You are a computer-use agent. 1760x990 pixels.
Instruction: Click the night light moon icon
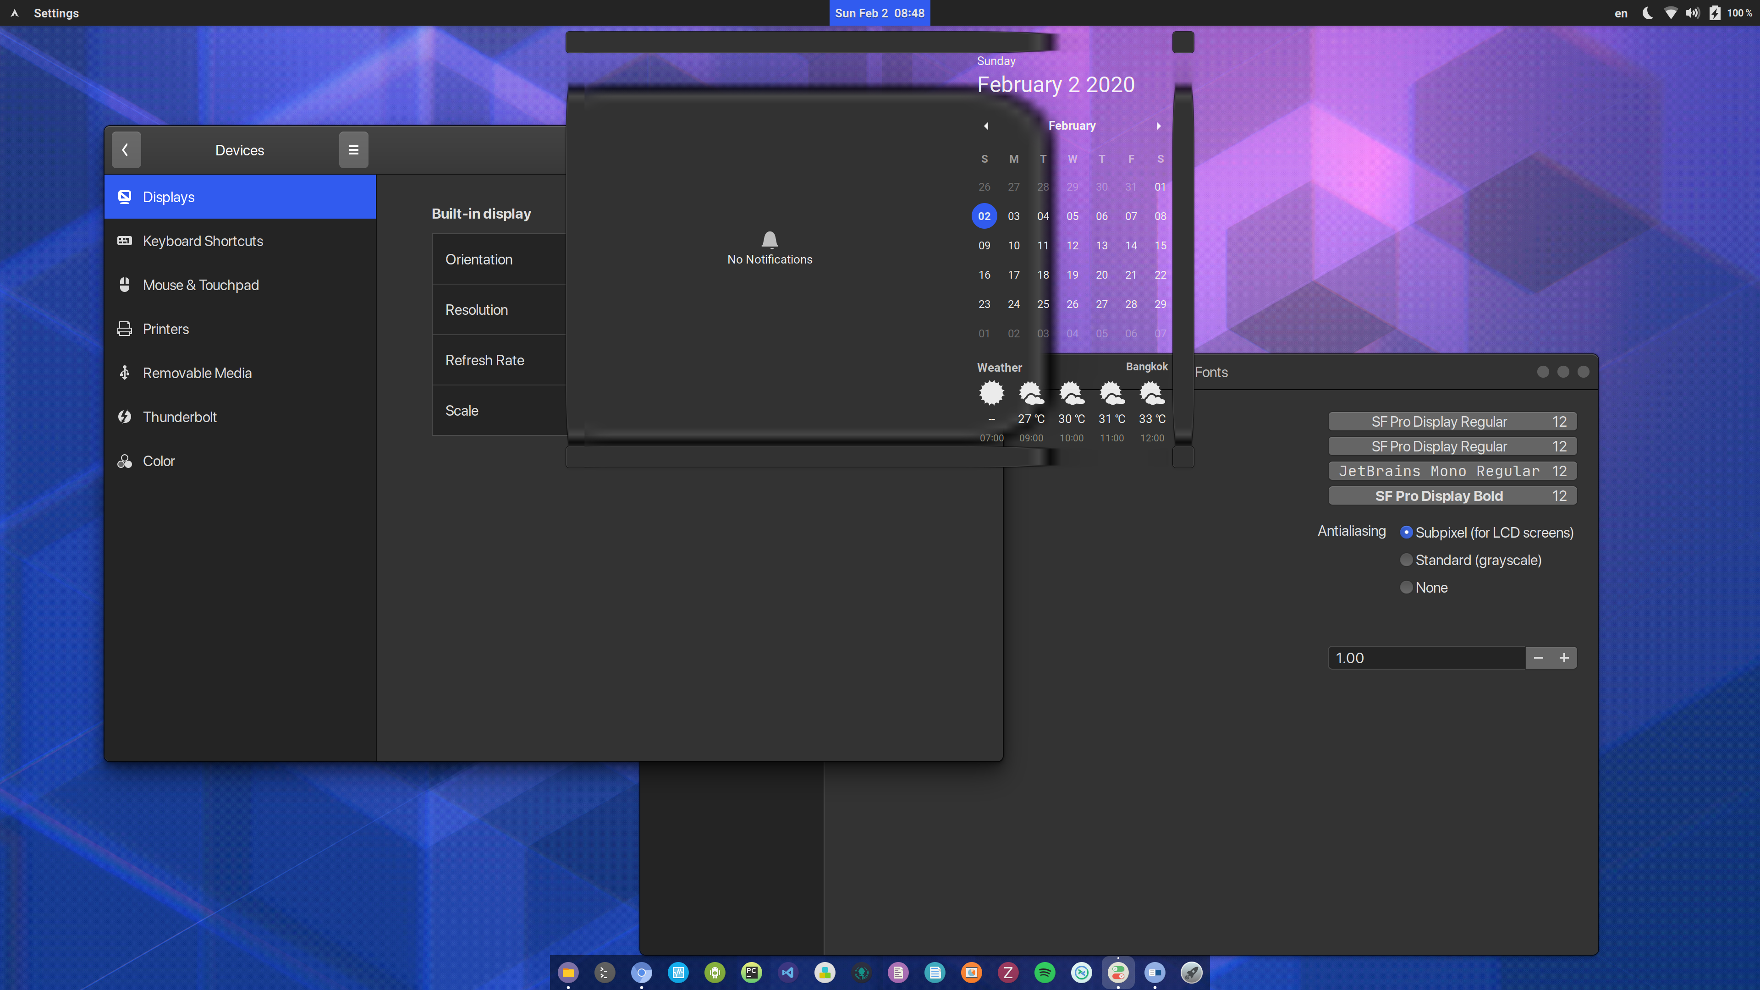coord(1647,13)
